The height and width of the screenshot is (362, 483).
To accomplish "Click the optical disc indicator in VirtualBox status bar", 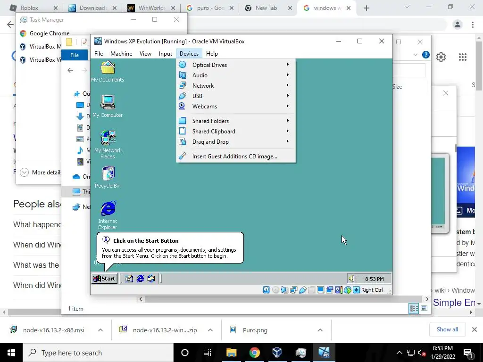I will click(x=275, y=290).
